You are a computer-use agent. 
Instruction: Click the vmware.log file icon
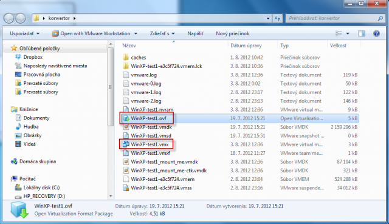pyautogui.click(x=126, y=75)
